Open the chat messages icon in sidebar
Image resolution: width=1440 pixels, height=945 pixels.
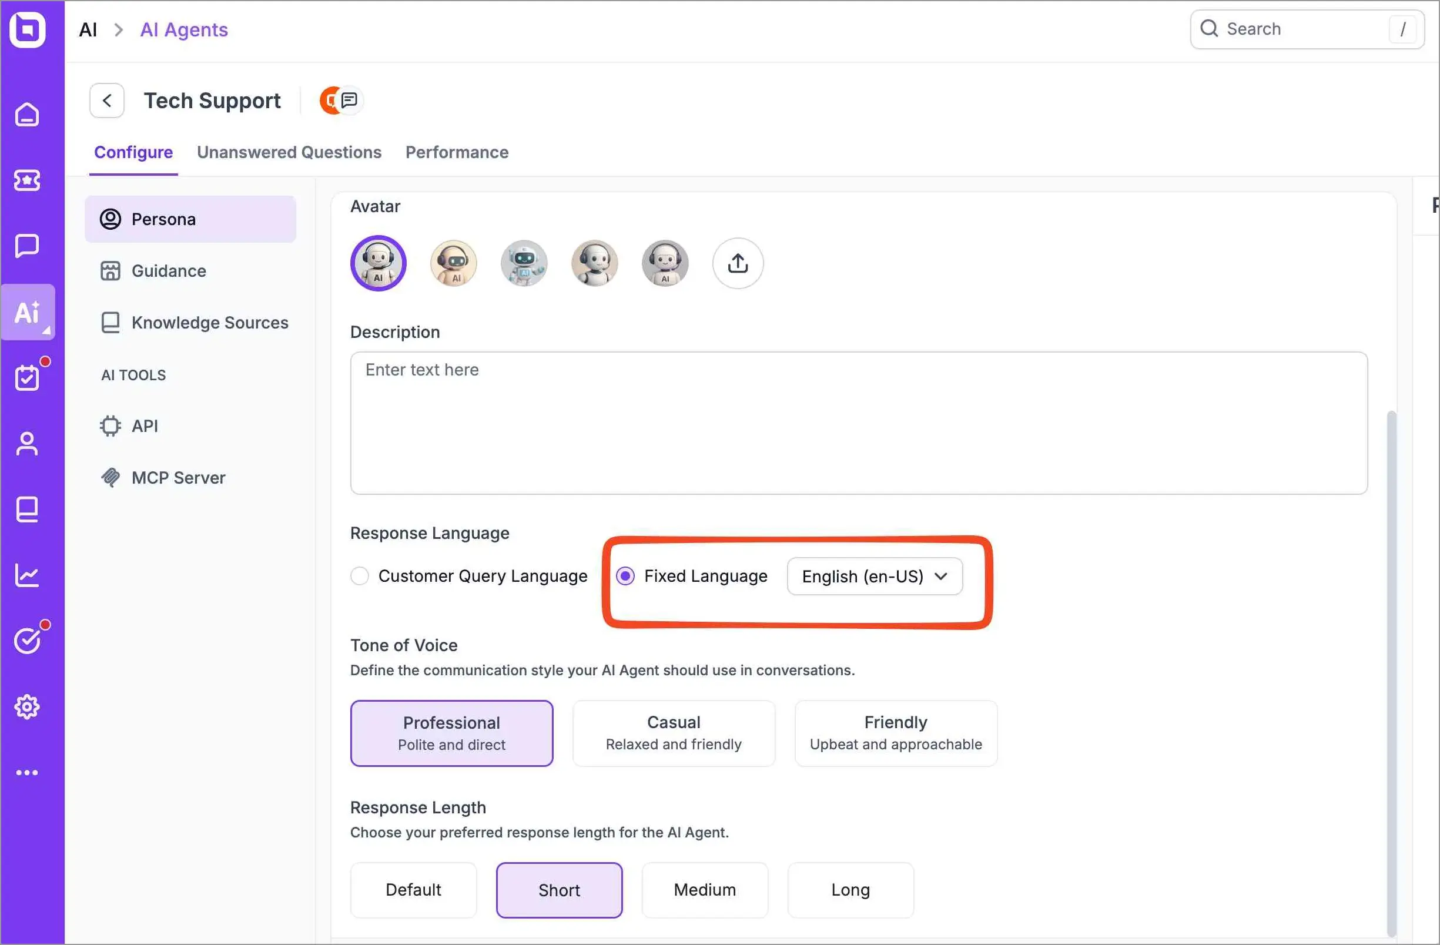(x=26, y=246)
